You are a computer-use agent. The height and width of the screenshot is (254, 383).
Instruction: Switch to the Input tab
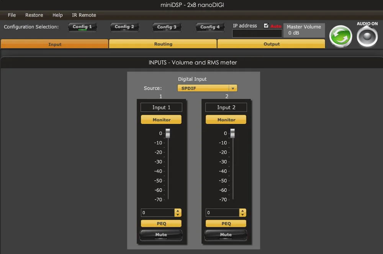click(x=55, y=44)
